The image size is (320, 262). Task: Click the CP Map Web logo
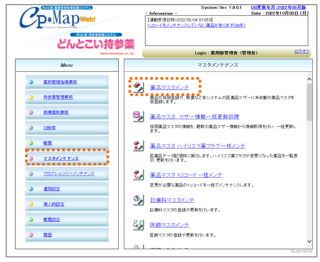[59, 19]
